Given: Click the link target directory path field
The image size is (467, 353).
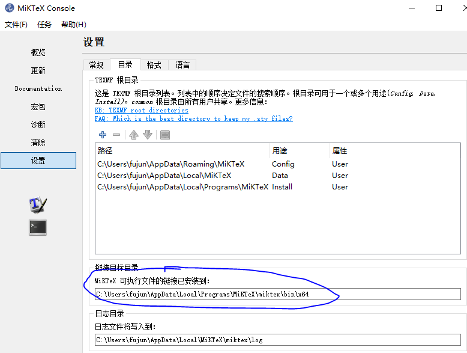Looking at the screenshot, I should tap(277, 294).
